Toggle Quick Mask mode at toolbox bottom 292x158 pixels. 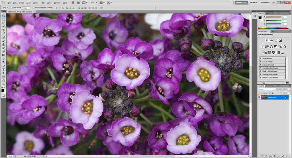pyautogui.click(x=3, y=95)
